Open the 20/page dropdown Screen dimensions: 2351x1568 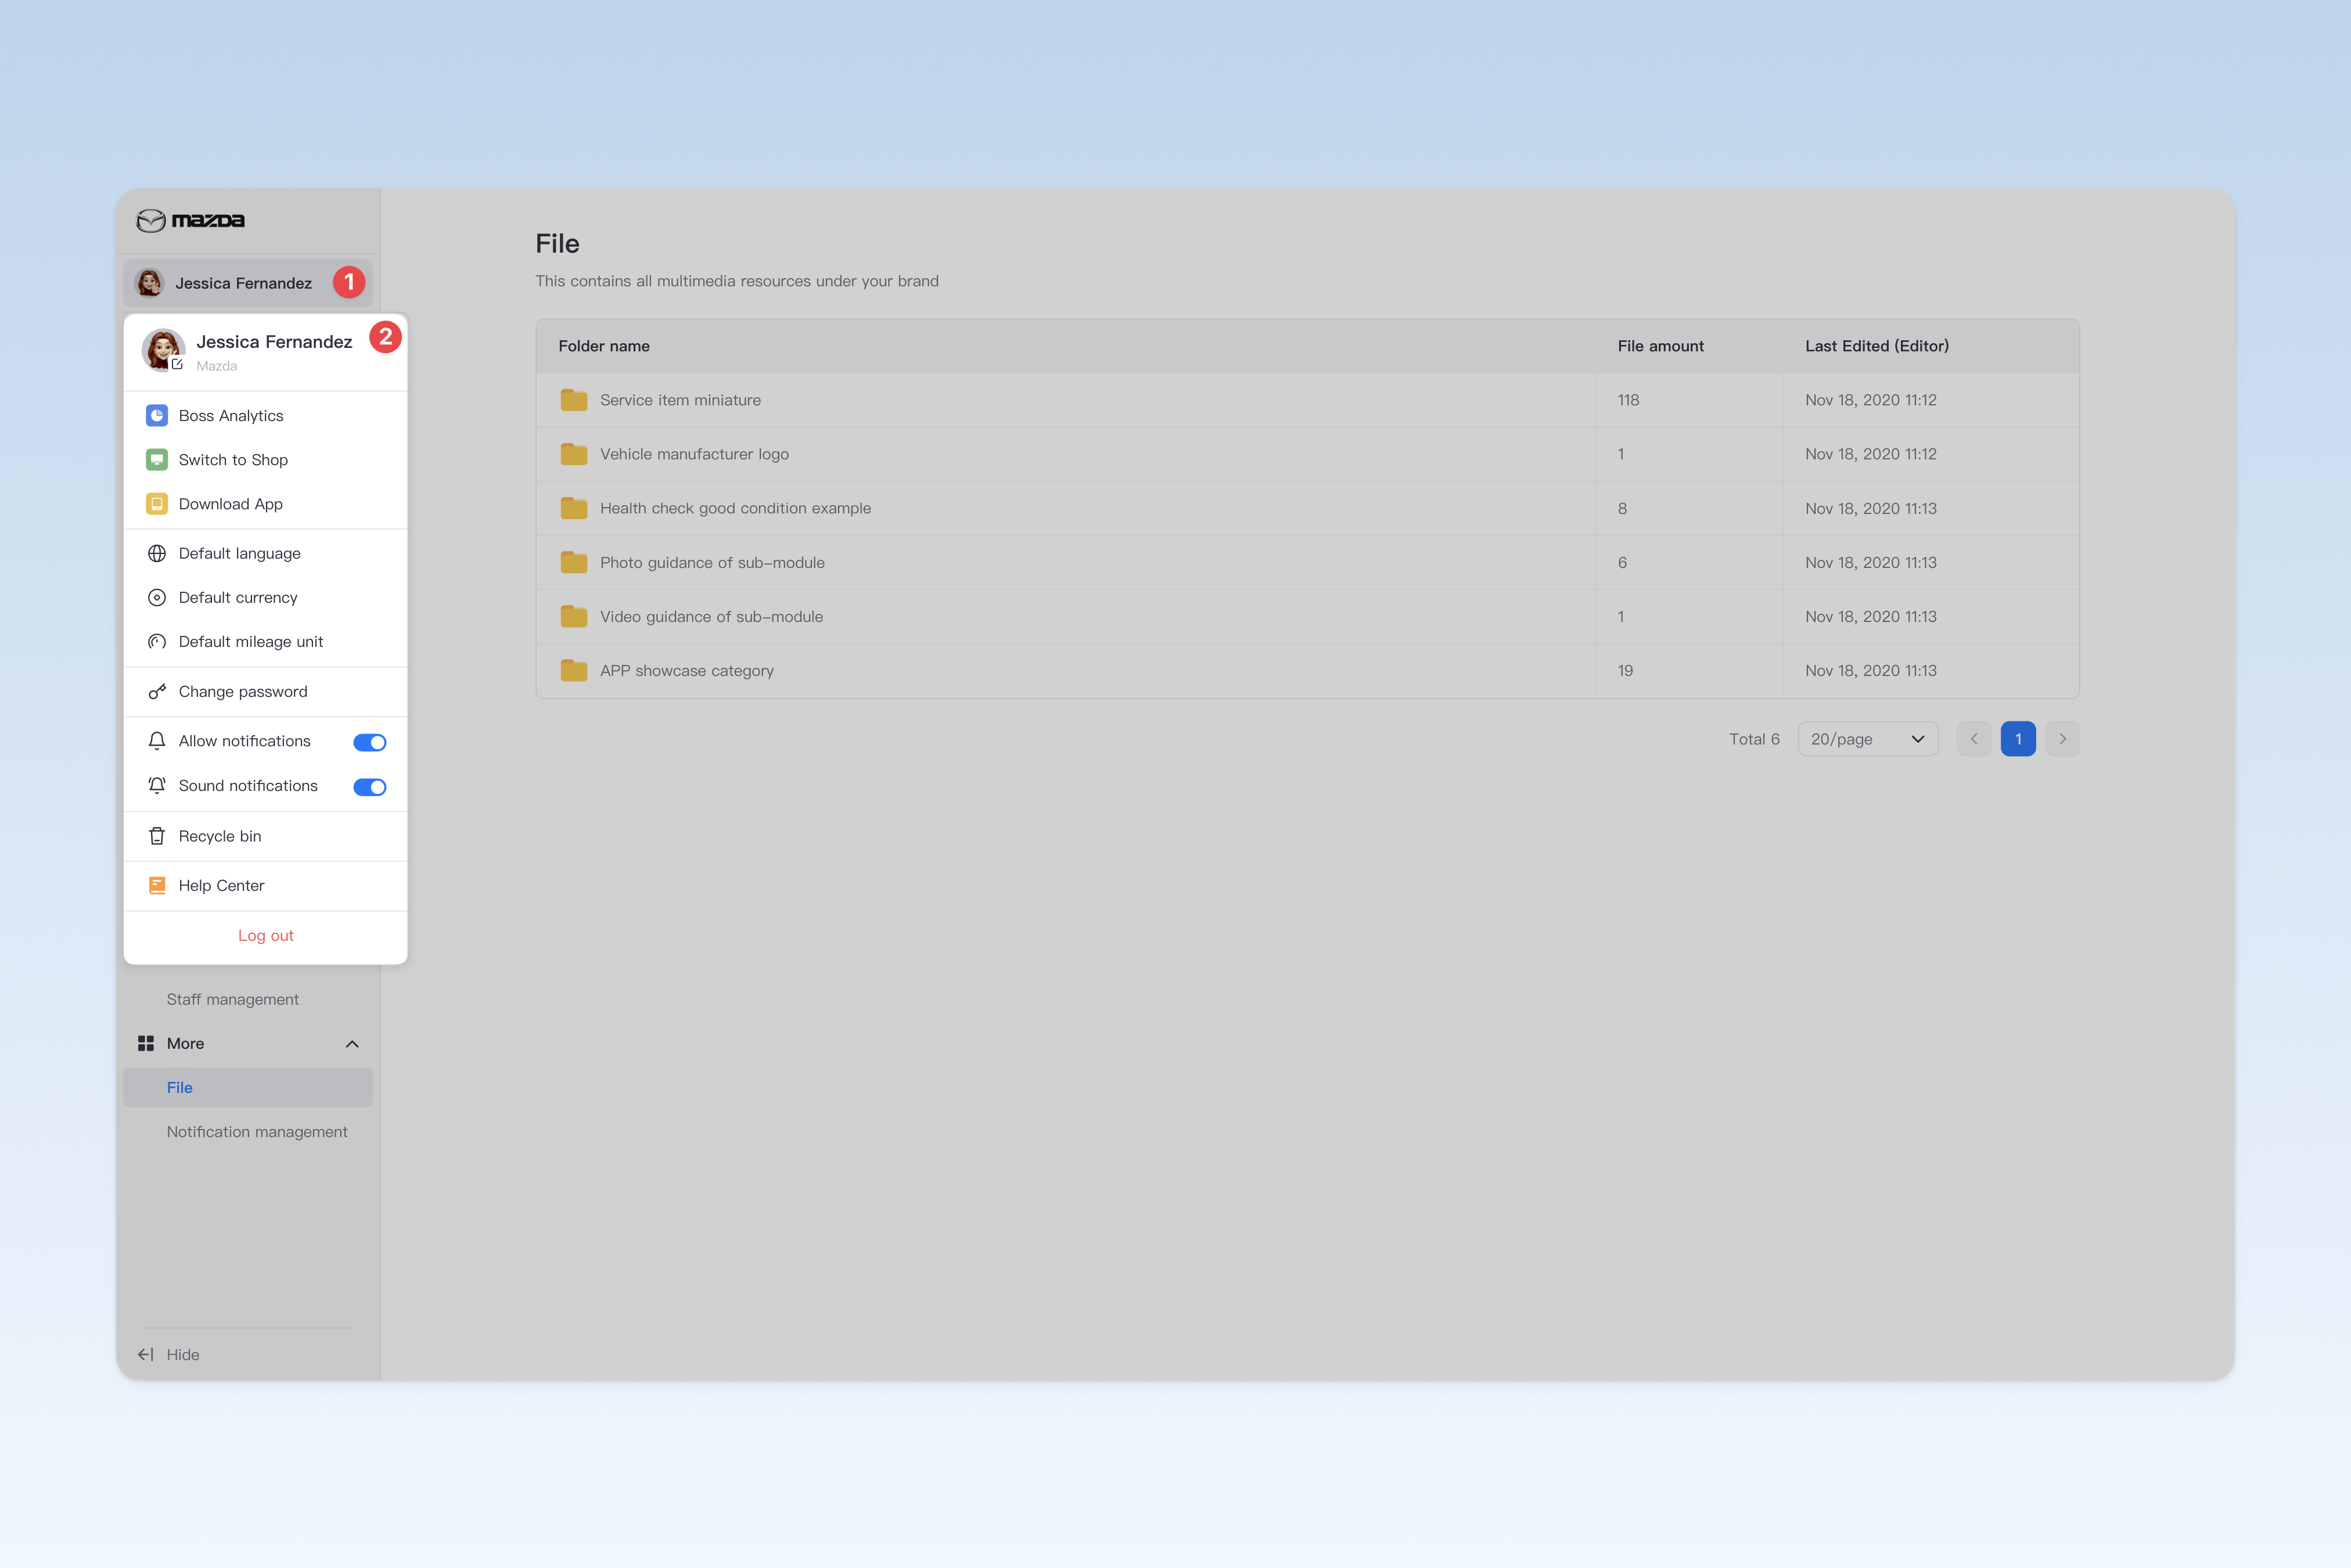(1867, 739)
